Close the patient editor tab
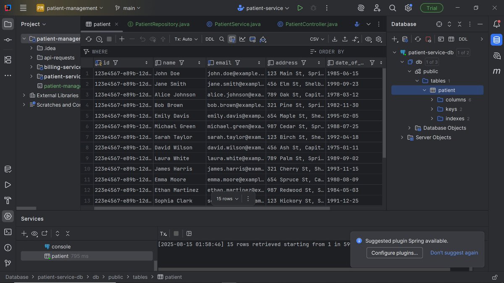Viewport: 504px width, 283px height. (x=116, y=24)
